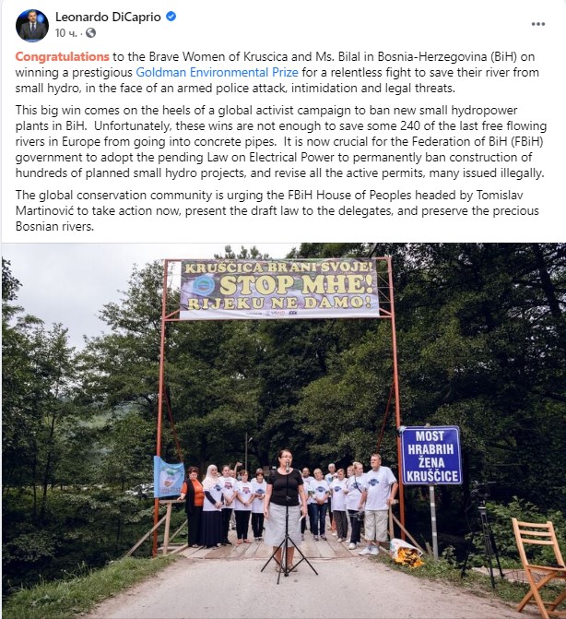This screenshot has width=566, height=619.
Task: Click the STOP MHE banner in photo
Action: (x=279, y=289)
